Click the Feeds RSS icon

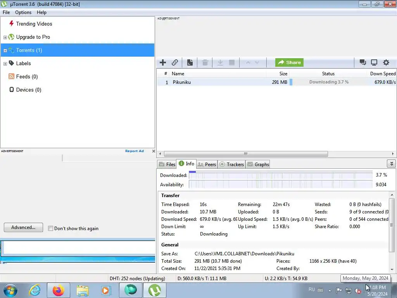click(x=11, y=76)
